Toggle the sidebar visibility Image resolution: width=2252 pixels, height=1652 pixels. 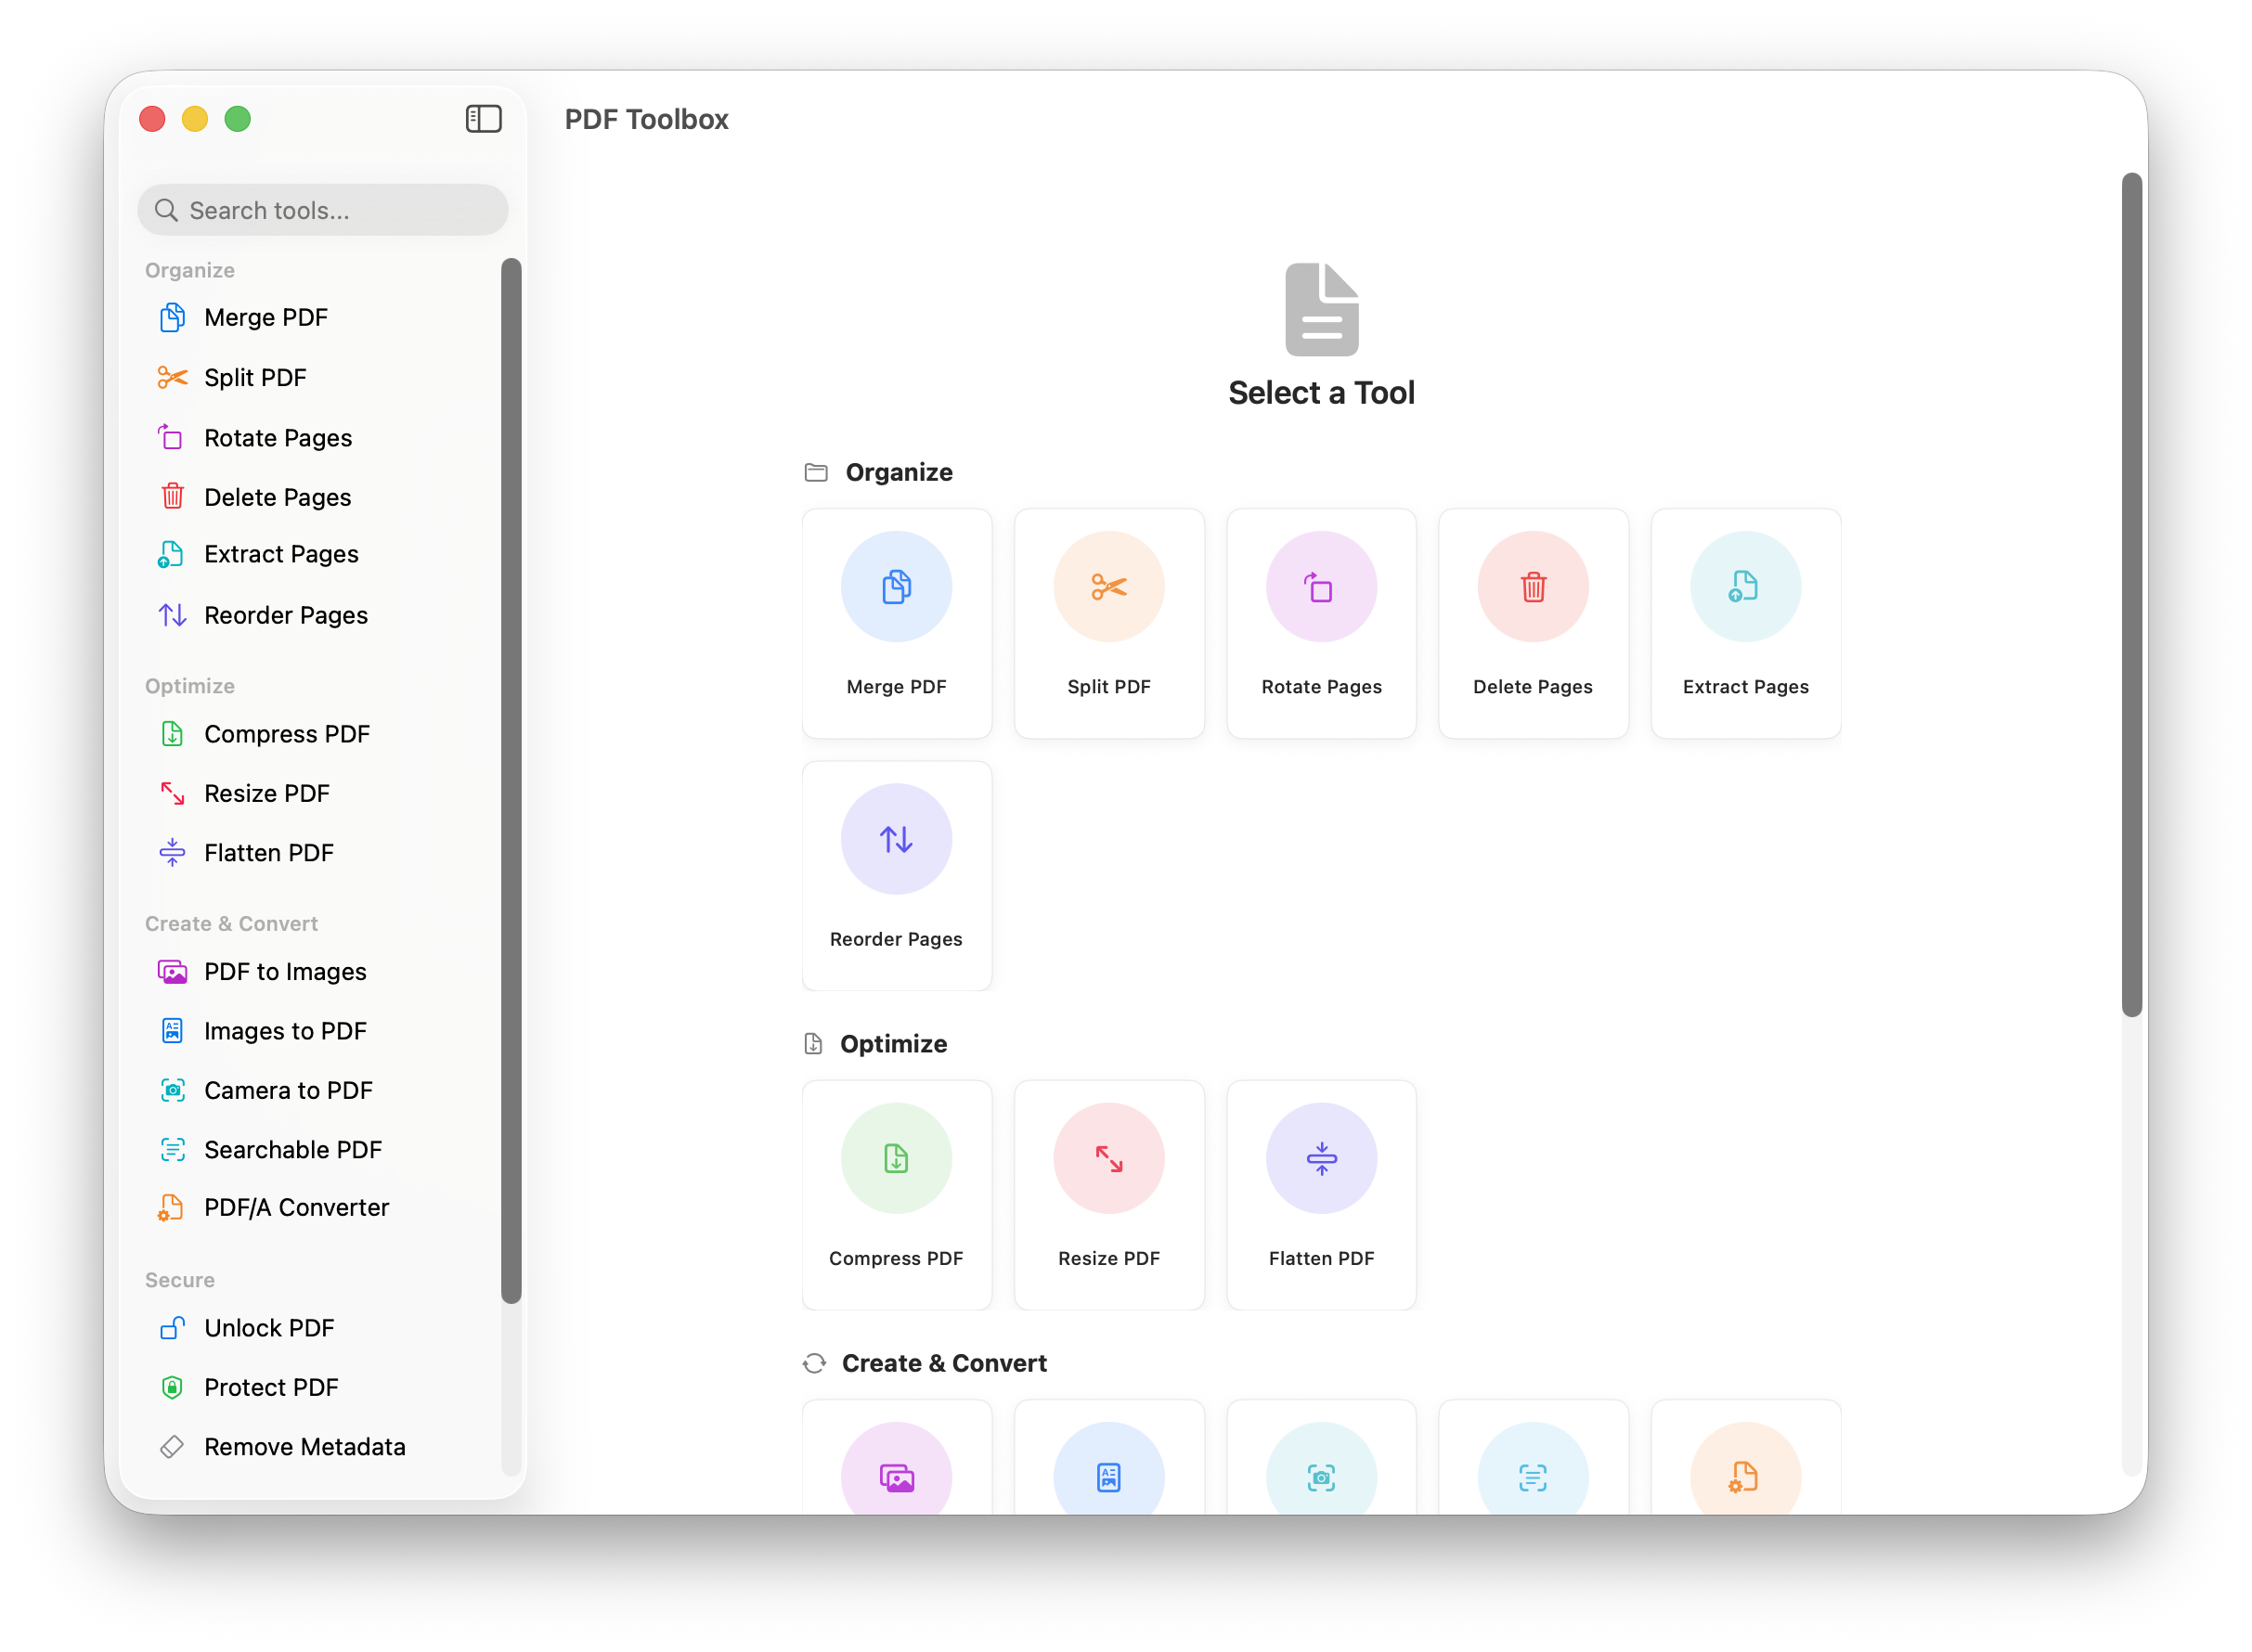483,118
